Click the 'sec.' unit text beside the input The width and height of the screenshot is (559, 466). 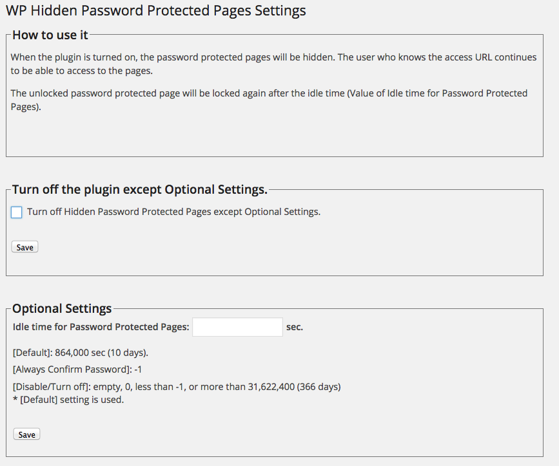coord(295,327)
